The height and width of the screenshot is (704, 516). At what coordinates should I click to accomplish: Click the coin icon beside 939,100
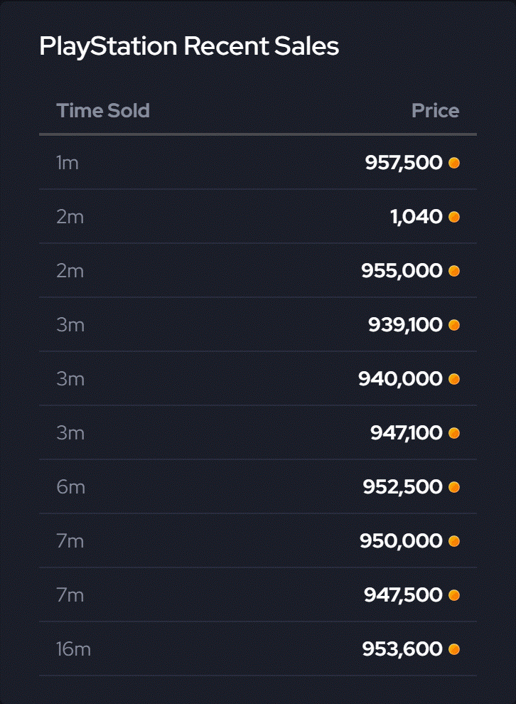point(454,325)
